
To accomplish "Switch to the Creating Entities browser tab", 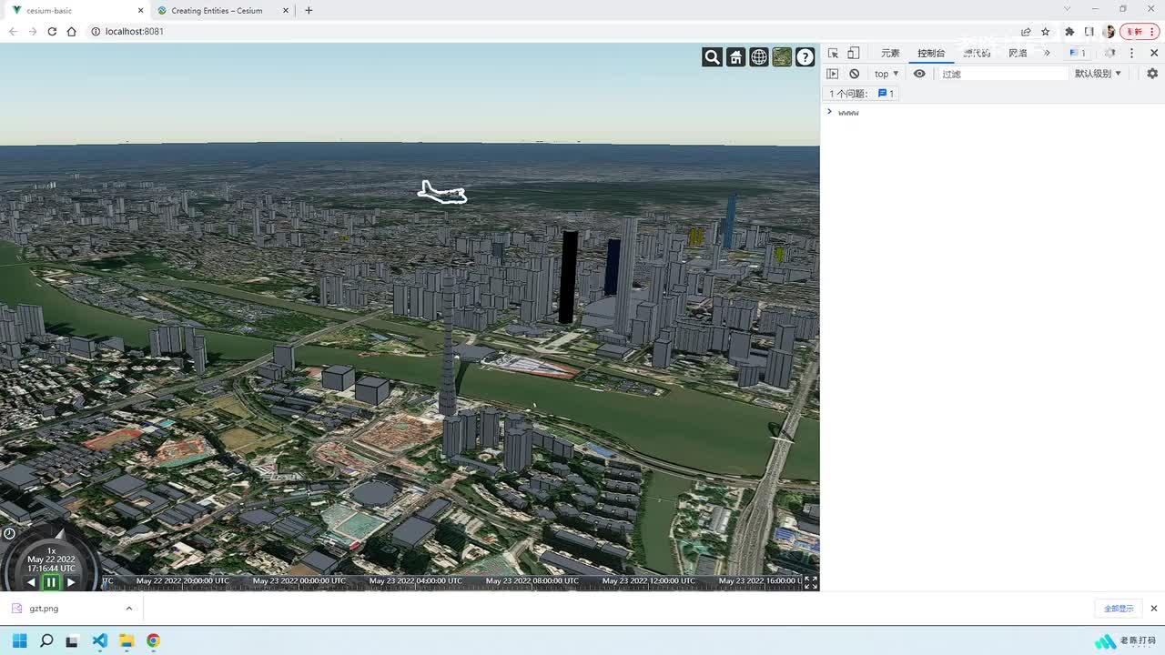I will pyautogui.click(x=217, y=11).
